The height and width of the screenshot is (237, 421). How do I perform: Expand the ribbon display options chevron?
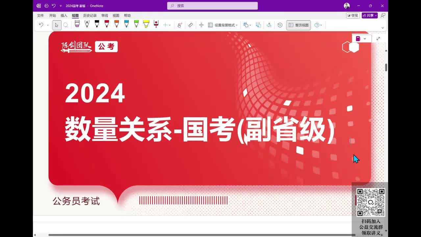383,28
